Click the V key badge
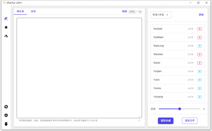This screenshot has width=212, height=131. click(140, 12)
